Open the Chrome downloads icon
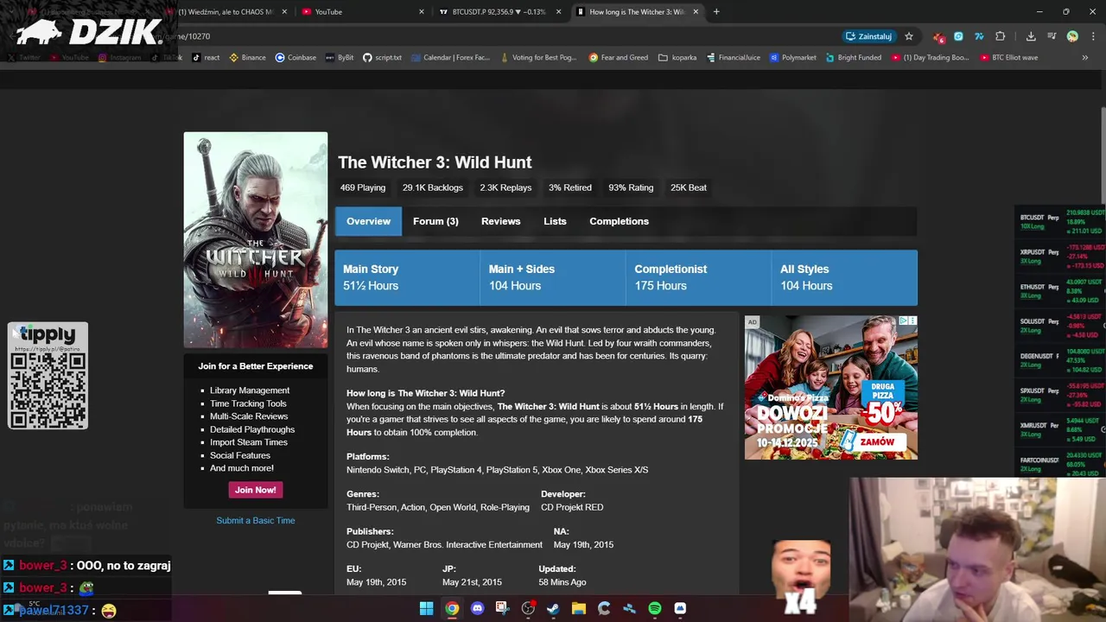 click(x=1031, y=36)
